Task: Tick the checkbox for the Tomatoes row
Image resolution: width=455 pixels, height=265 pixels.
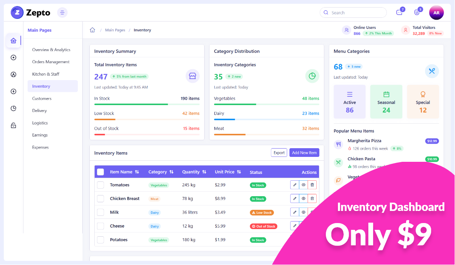Action: click(x=100, y=185)
